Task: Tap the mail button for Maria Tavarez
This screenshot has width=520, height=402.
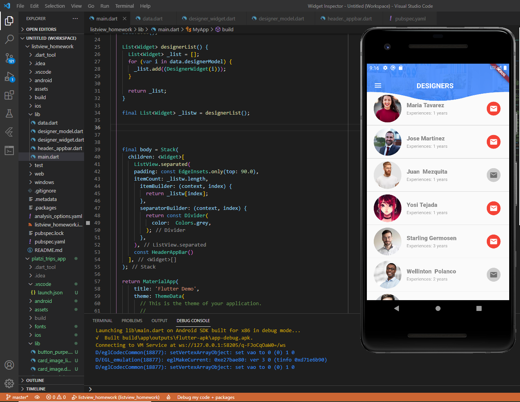Action: tap(493, 109)
